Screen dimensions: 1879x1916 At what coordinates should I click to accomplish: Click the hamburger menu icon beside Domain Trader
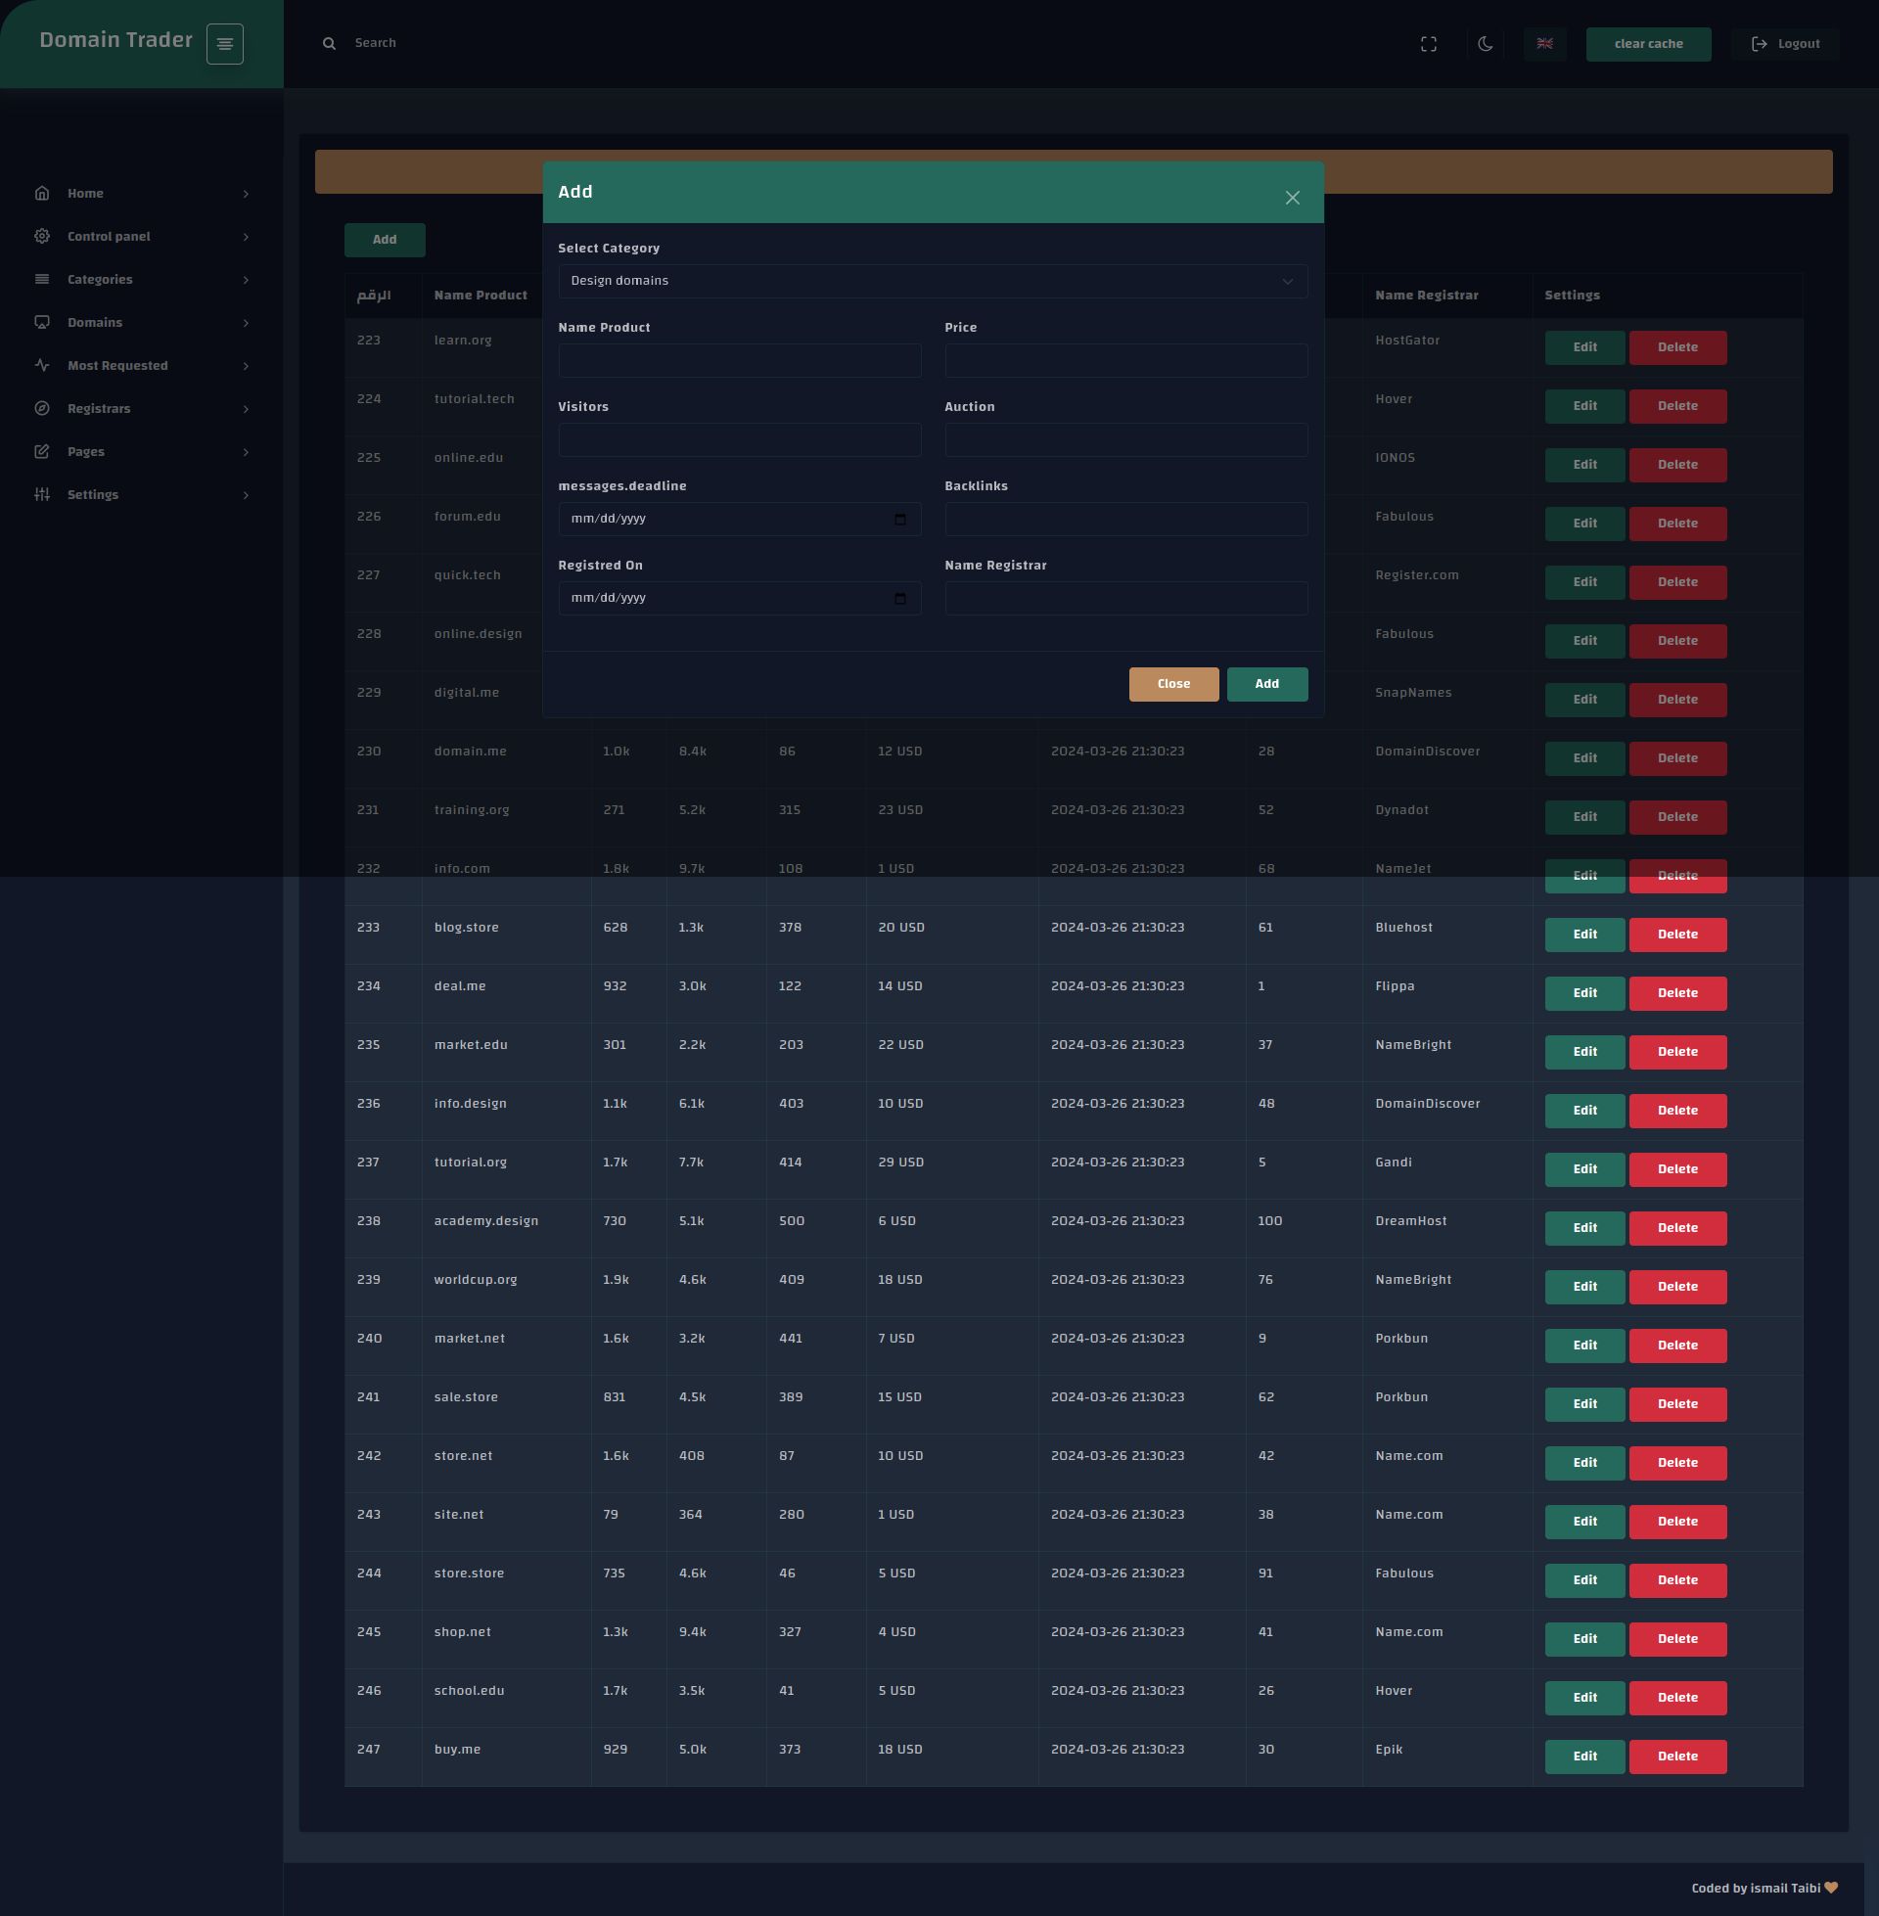pos(224,44)
